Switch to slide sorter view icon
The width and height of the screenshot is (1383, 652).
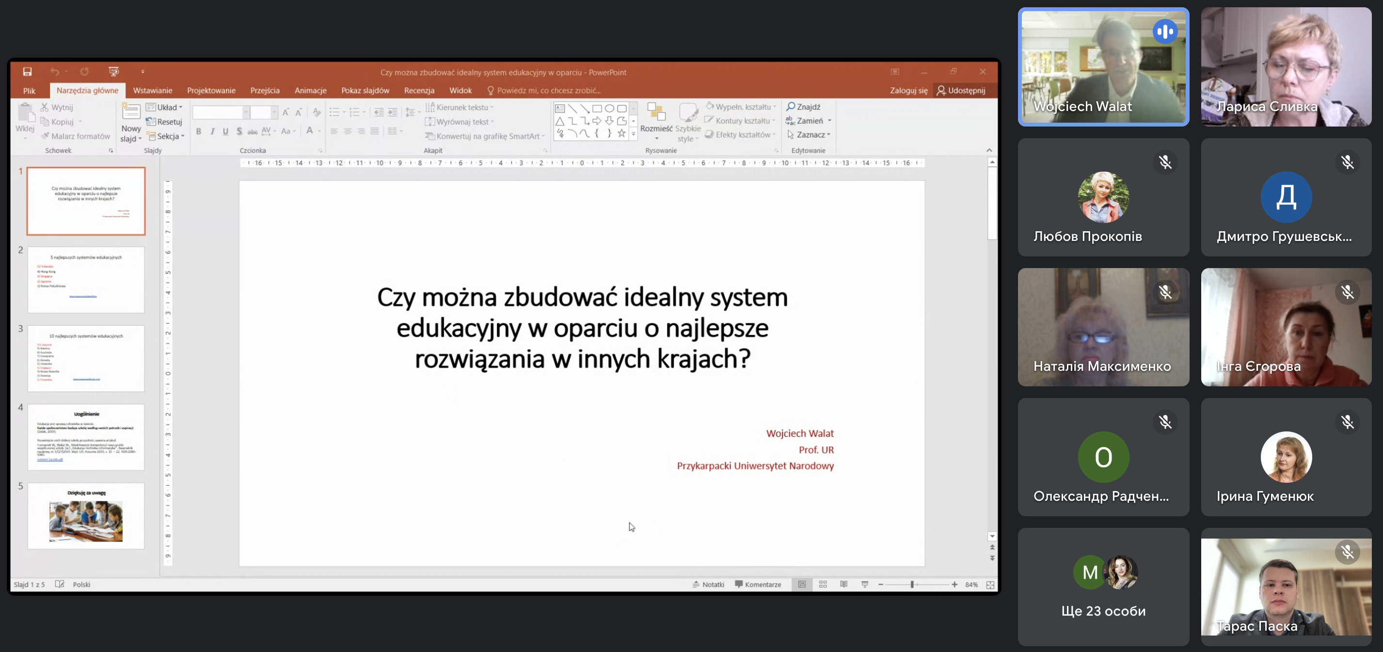pyautogui.click(x=823, y=584)
